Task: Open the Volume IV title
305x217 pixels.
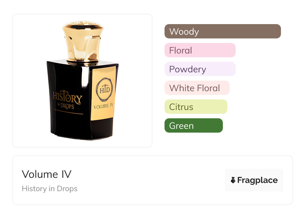Action: pyautogui.click(x=47, y=174)
